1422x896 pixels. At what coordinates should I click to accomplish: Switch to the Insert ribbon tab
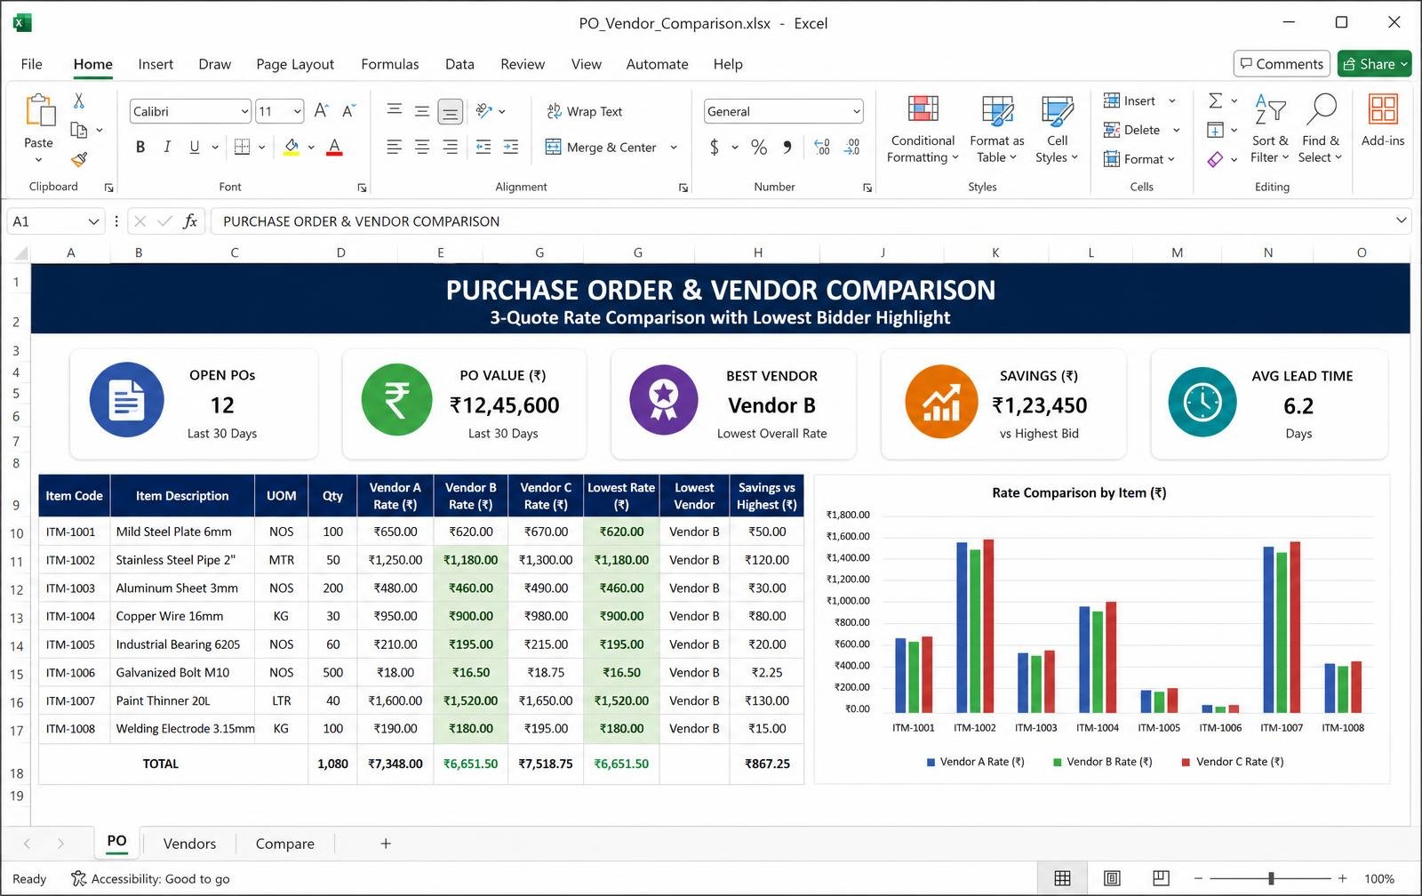[156, 64]
